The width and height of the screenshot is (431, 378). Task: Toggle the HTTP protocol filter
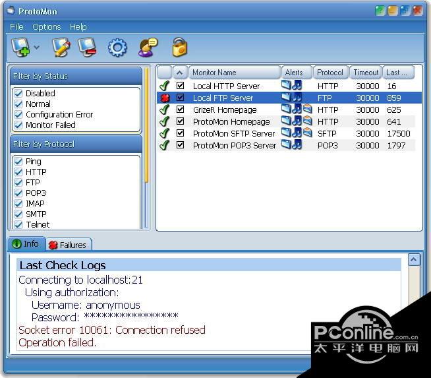(18, 172)
